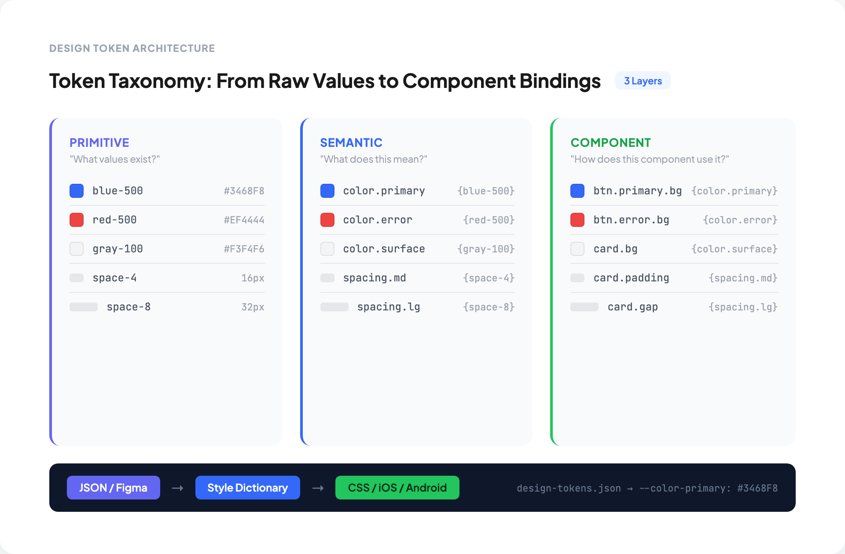845x554 pixels.
Task: Click the #F3F4F6 hex value
Action: (244, 249)
